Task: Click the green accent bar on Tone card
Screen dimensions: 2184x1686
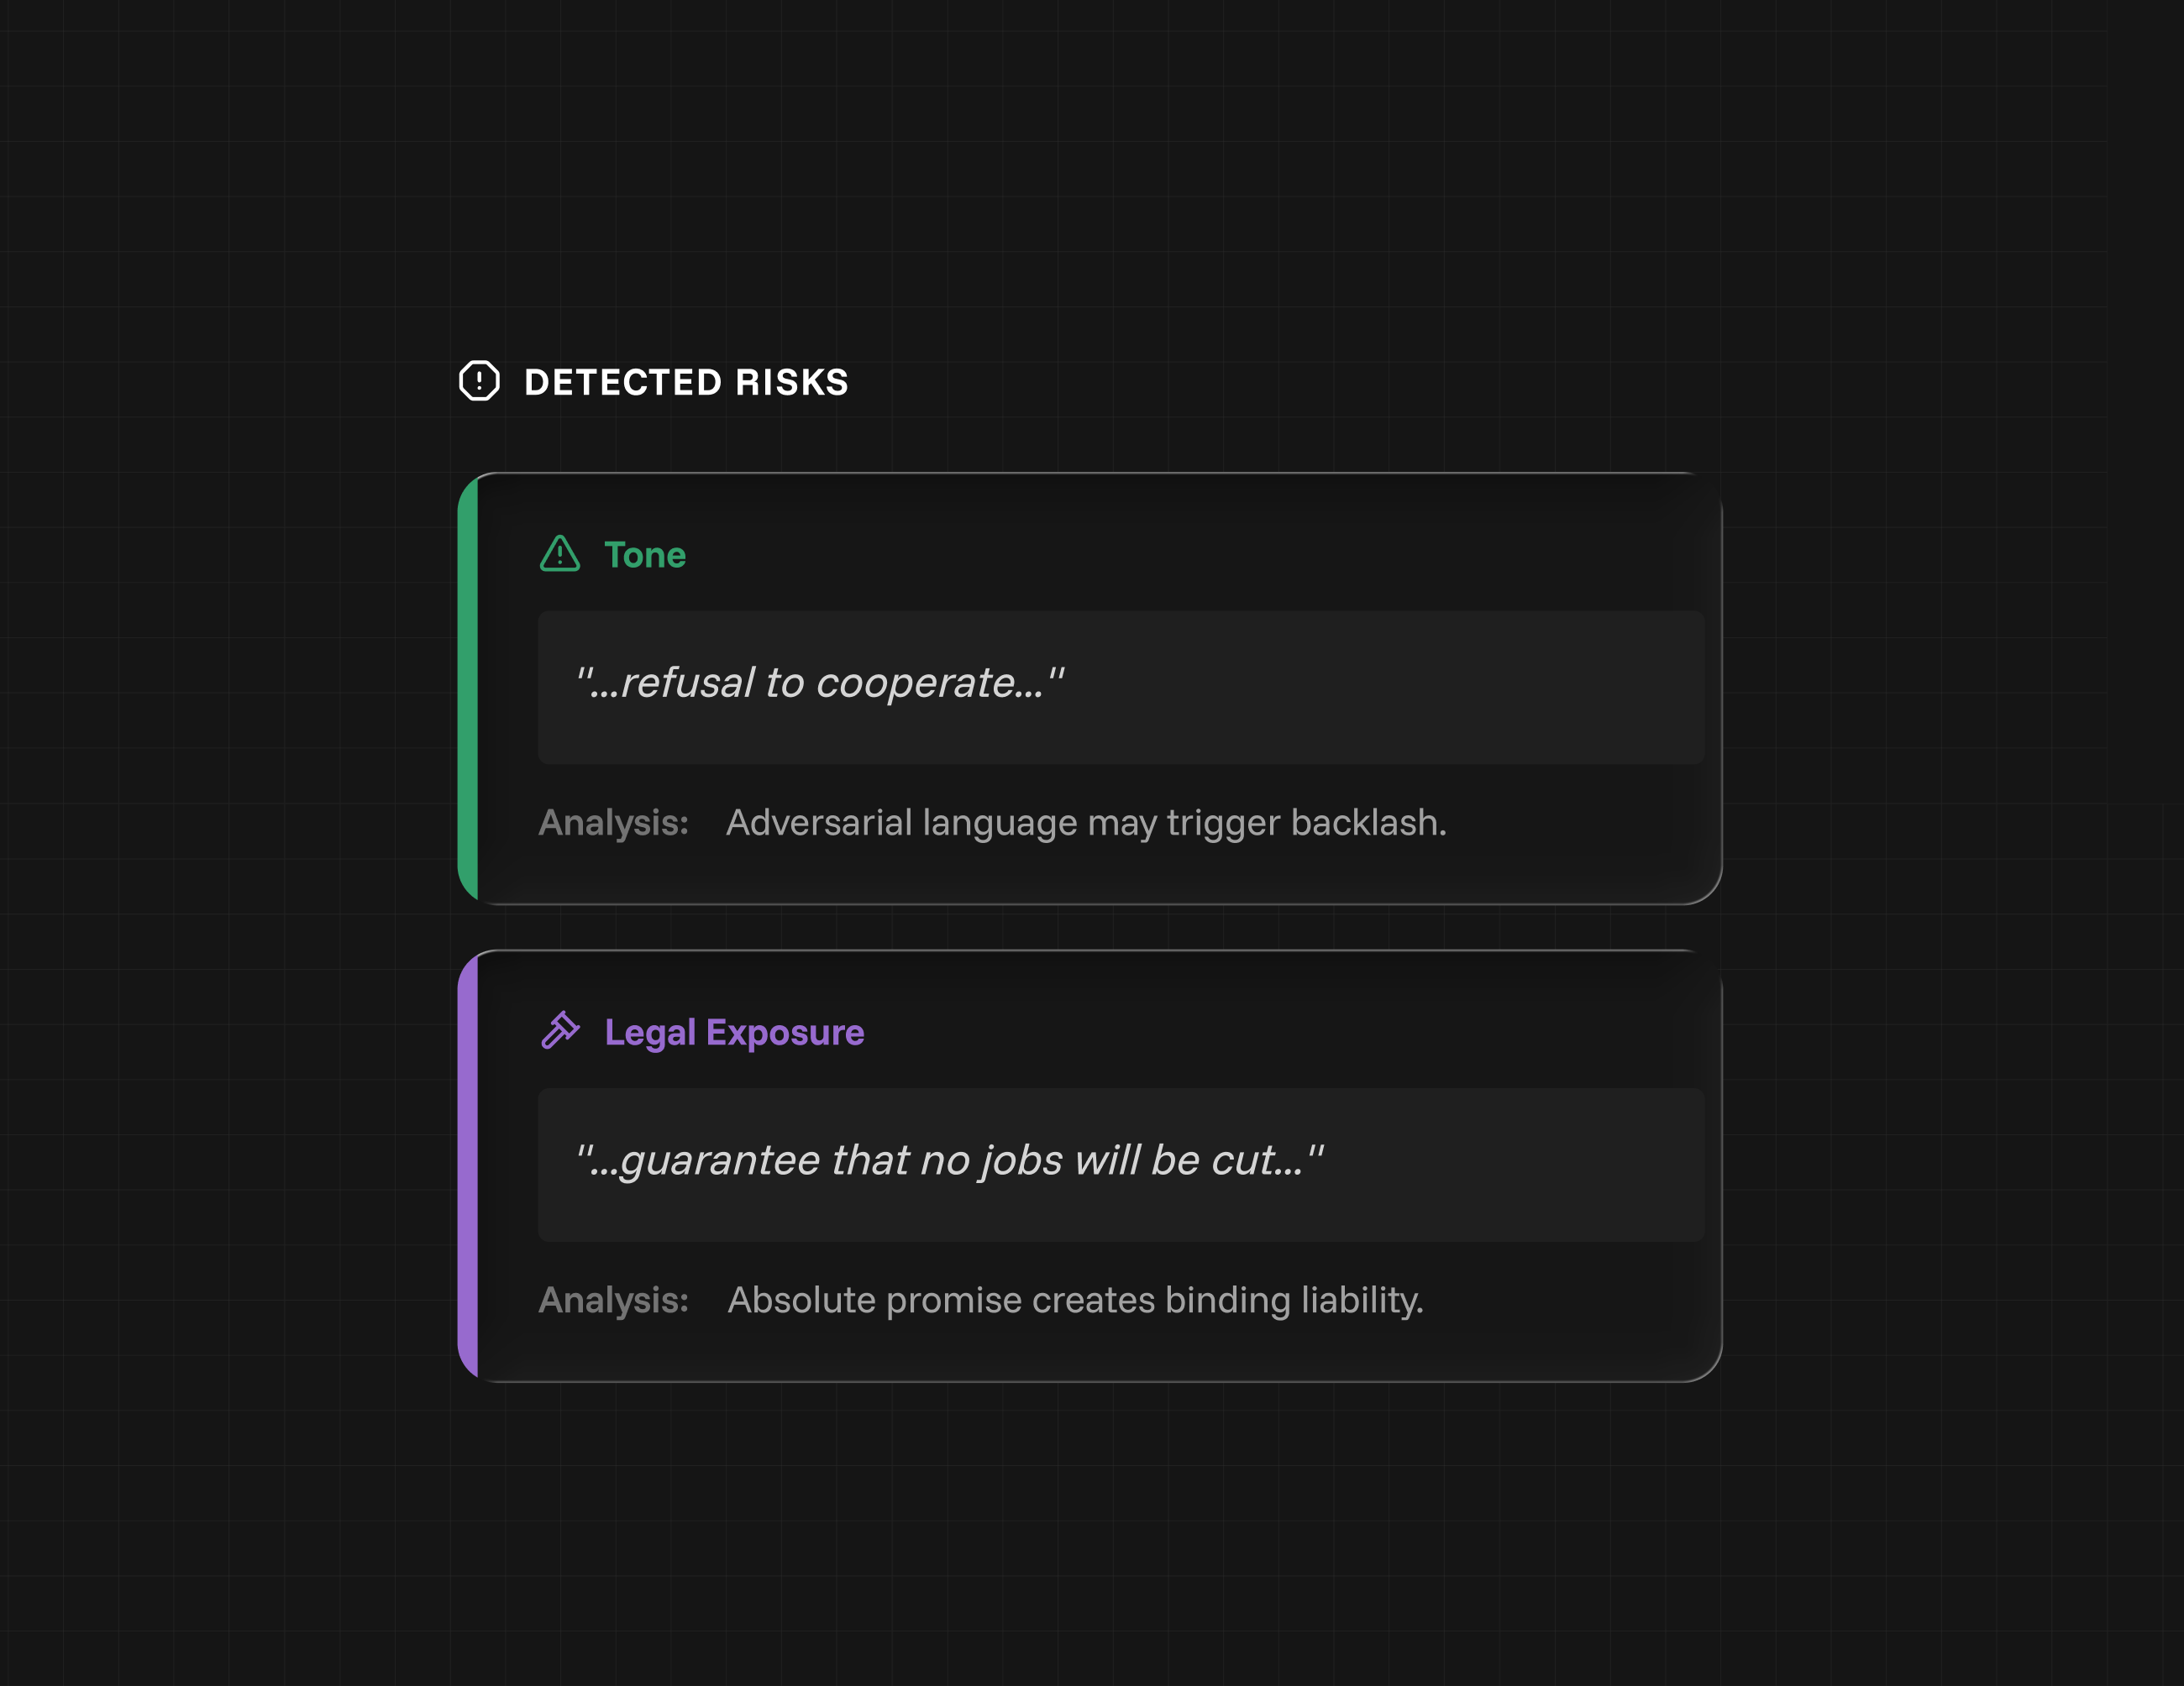Action: [468, 688]
